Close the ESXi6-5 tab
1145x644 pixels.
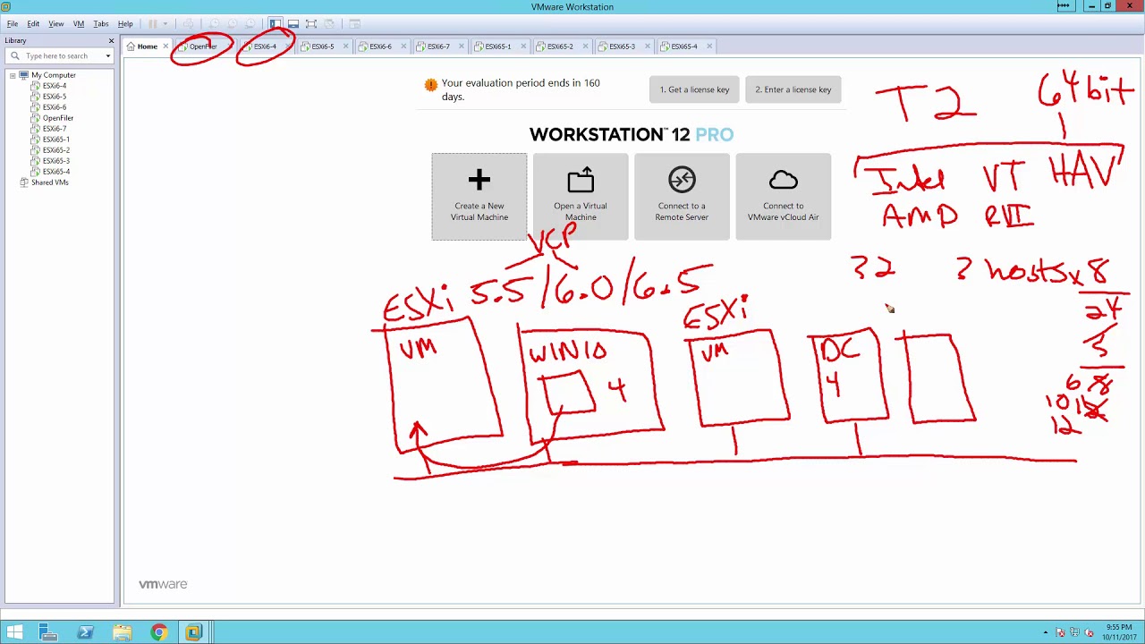tap(345, 47)
